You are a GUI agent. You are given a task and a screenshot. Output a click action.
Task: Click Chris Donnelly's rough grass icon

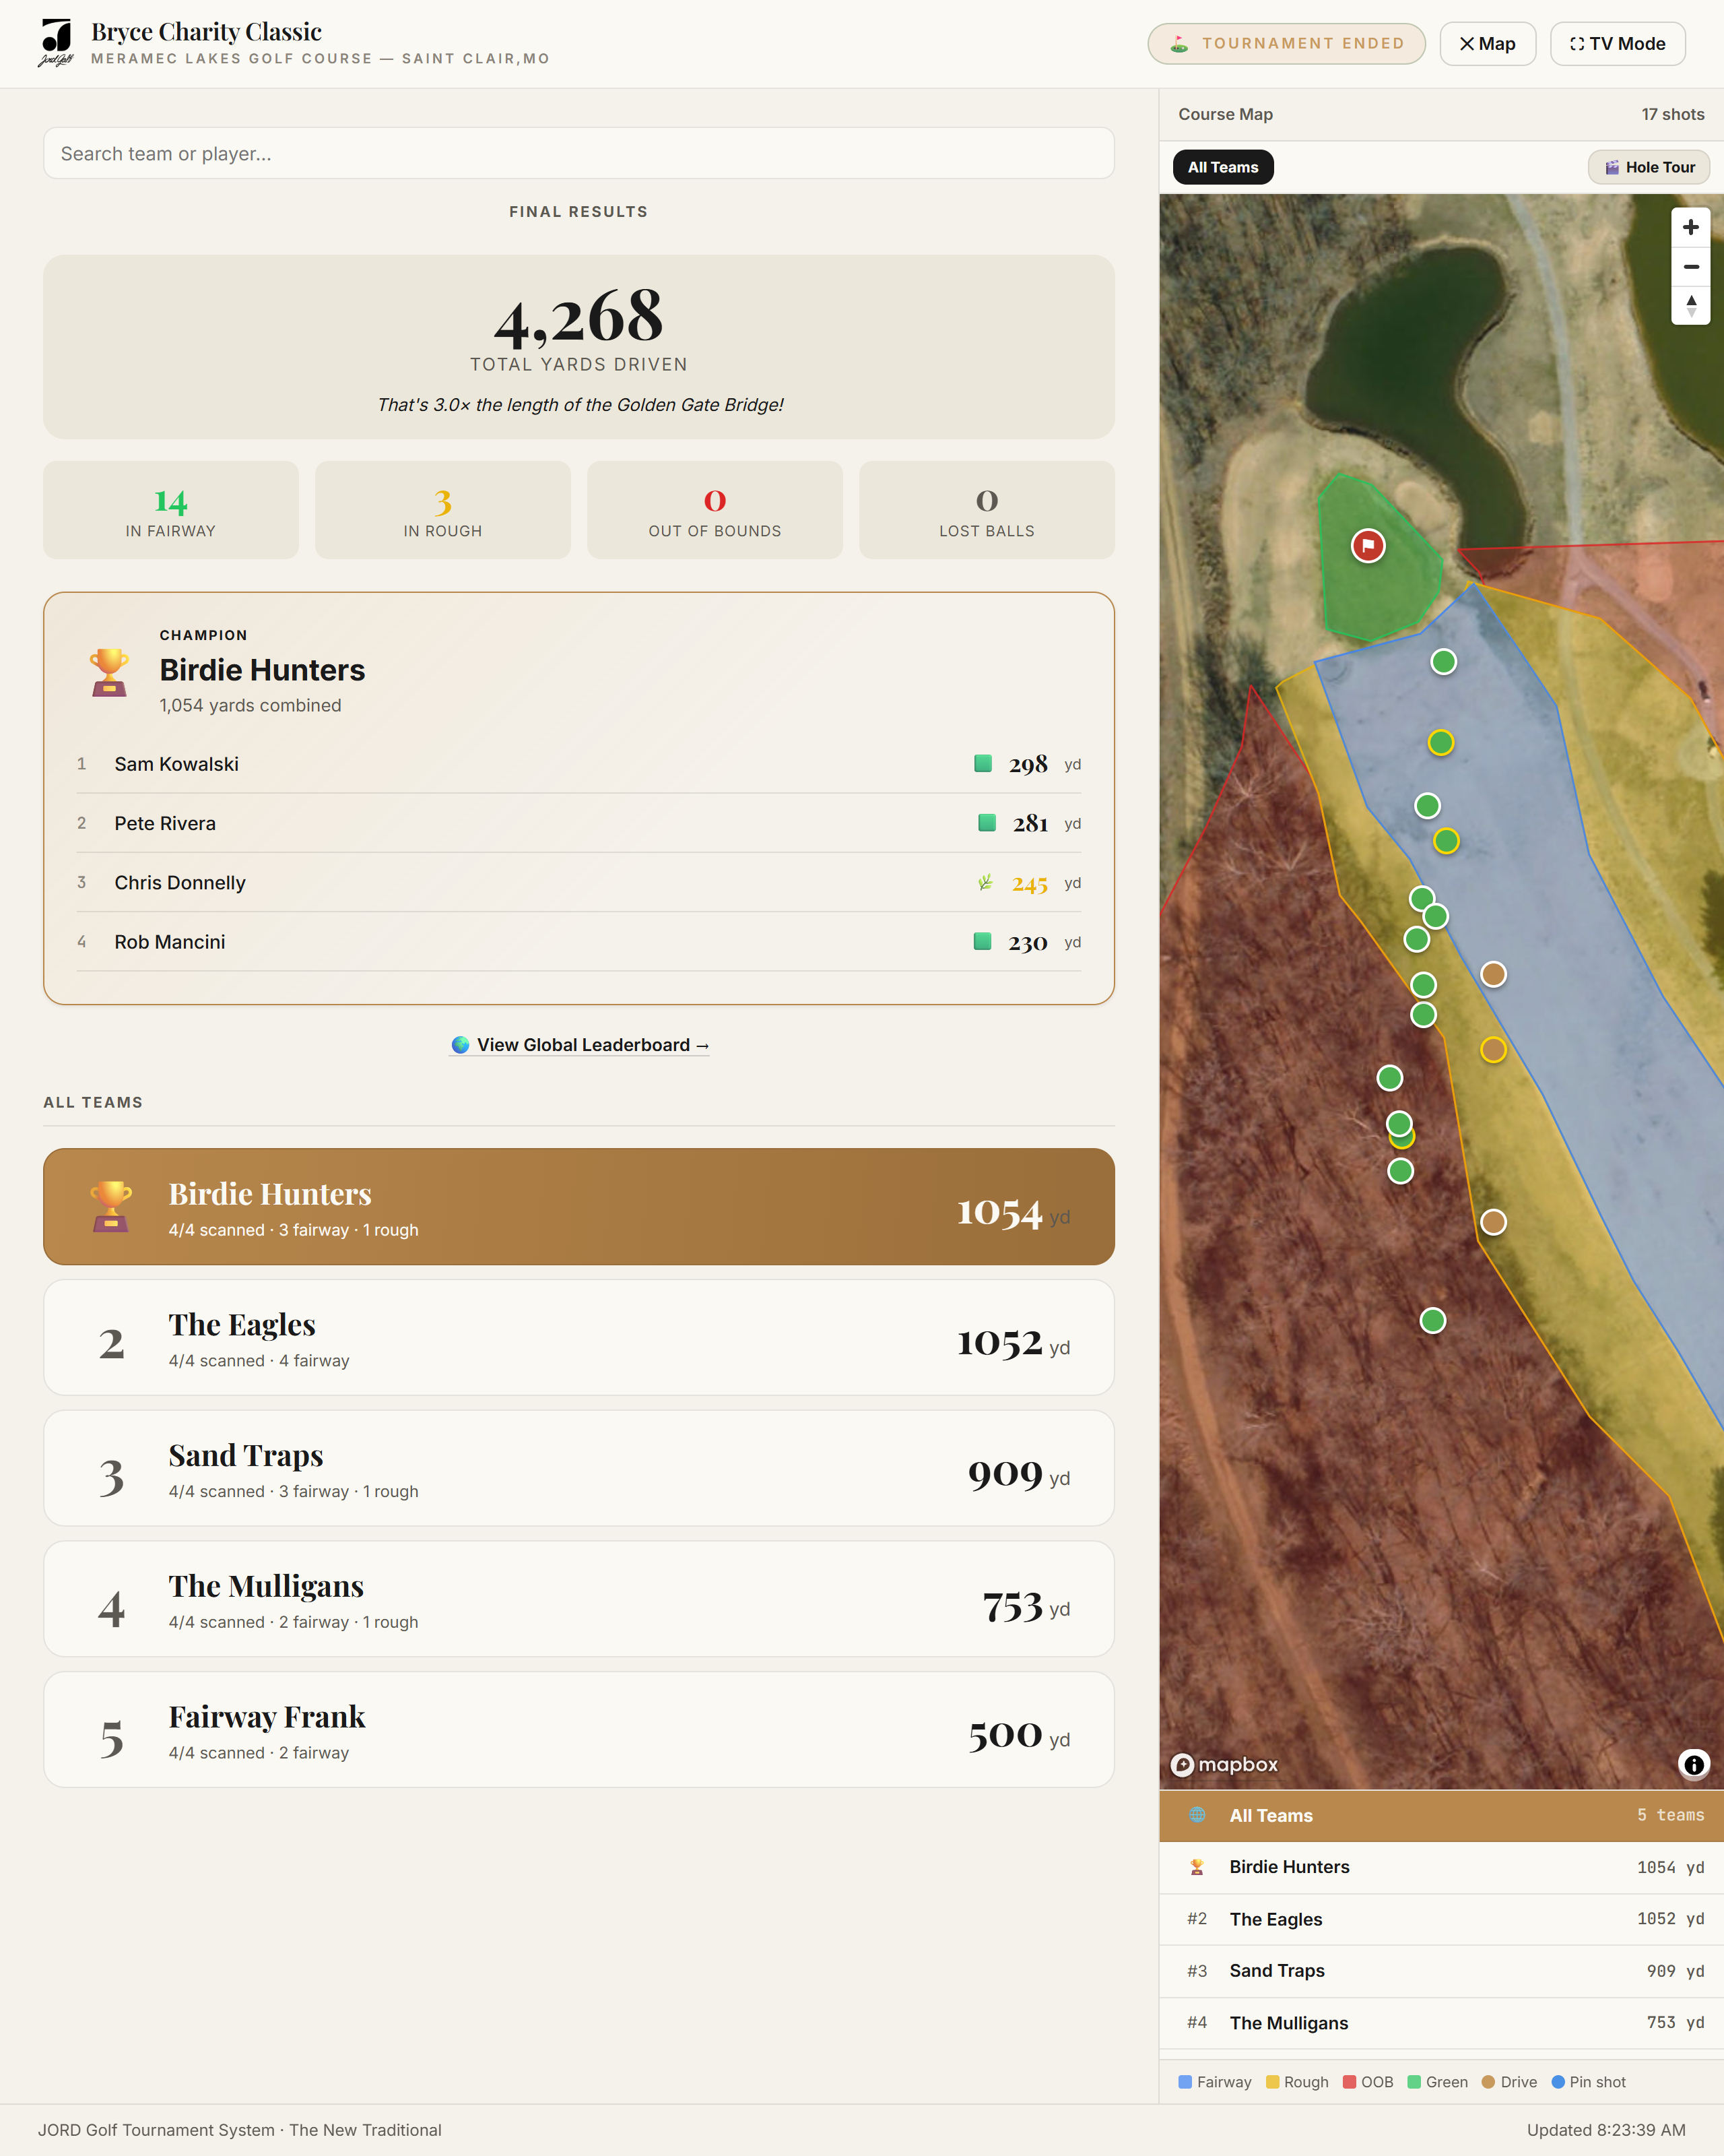click(985, 882)
